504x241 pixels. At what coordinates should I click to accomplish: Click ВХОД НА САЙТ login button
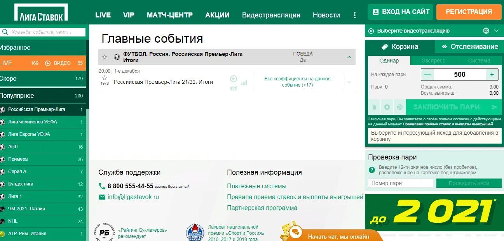tap(401, 12)
